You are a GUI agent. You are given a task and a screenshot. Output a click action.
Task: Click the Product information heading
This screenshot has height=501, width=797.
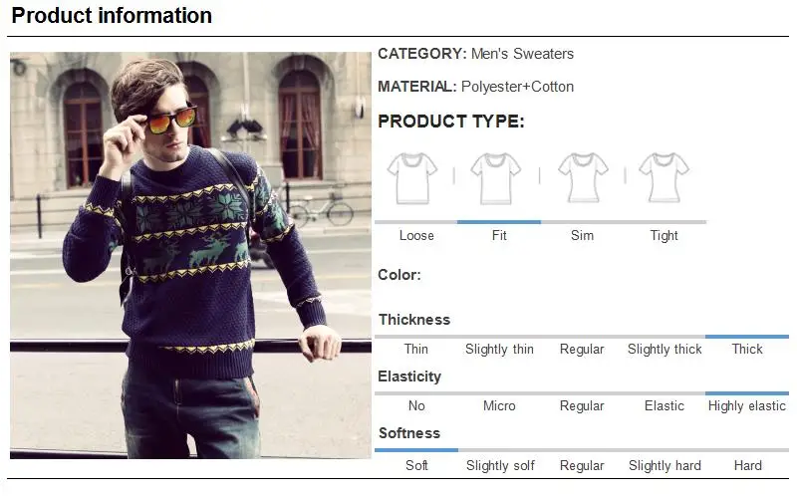[112, 15]
